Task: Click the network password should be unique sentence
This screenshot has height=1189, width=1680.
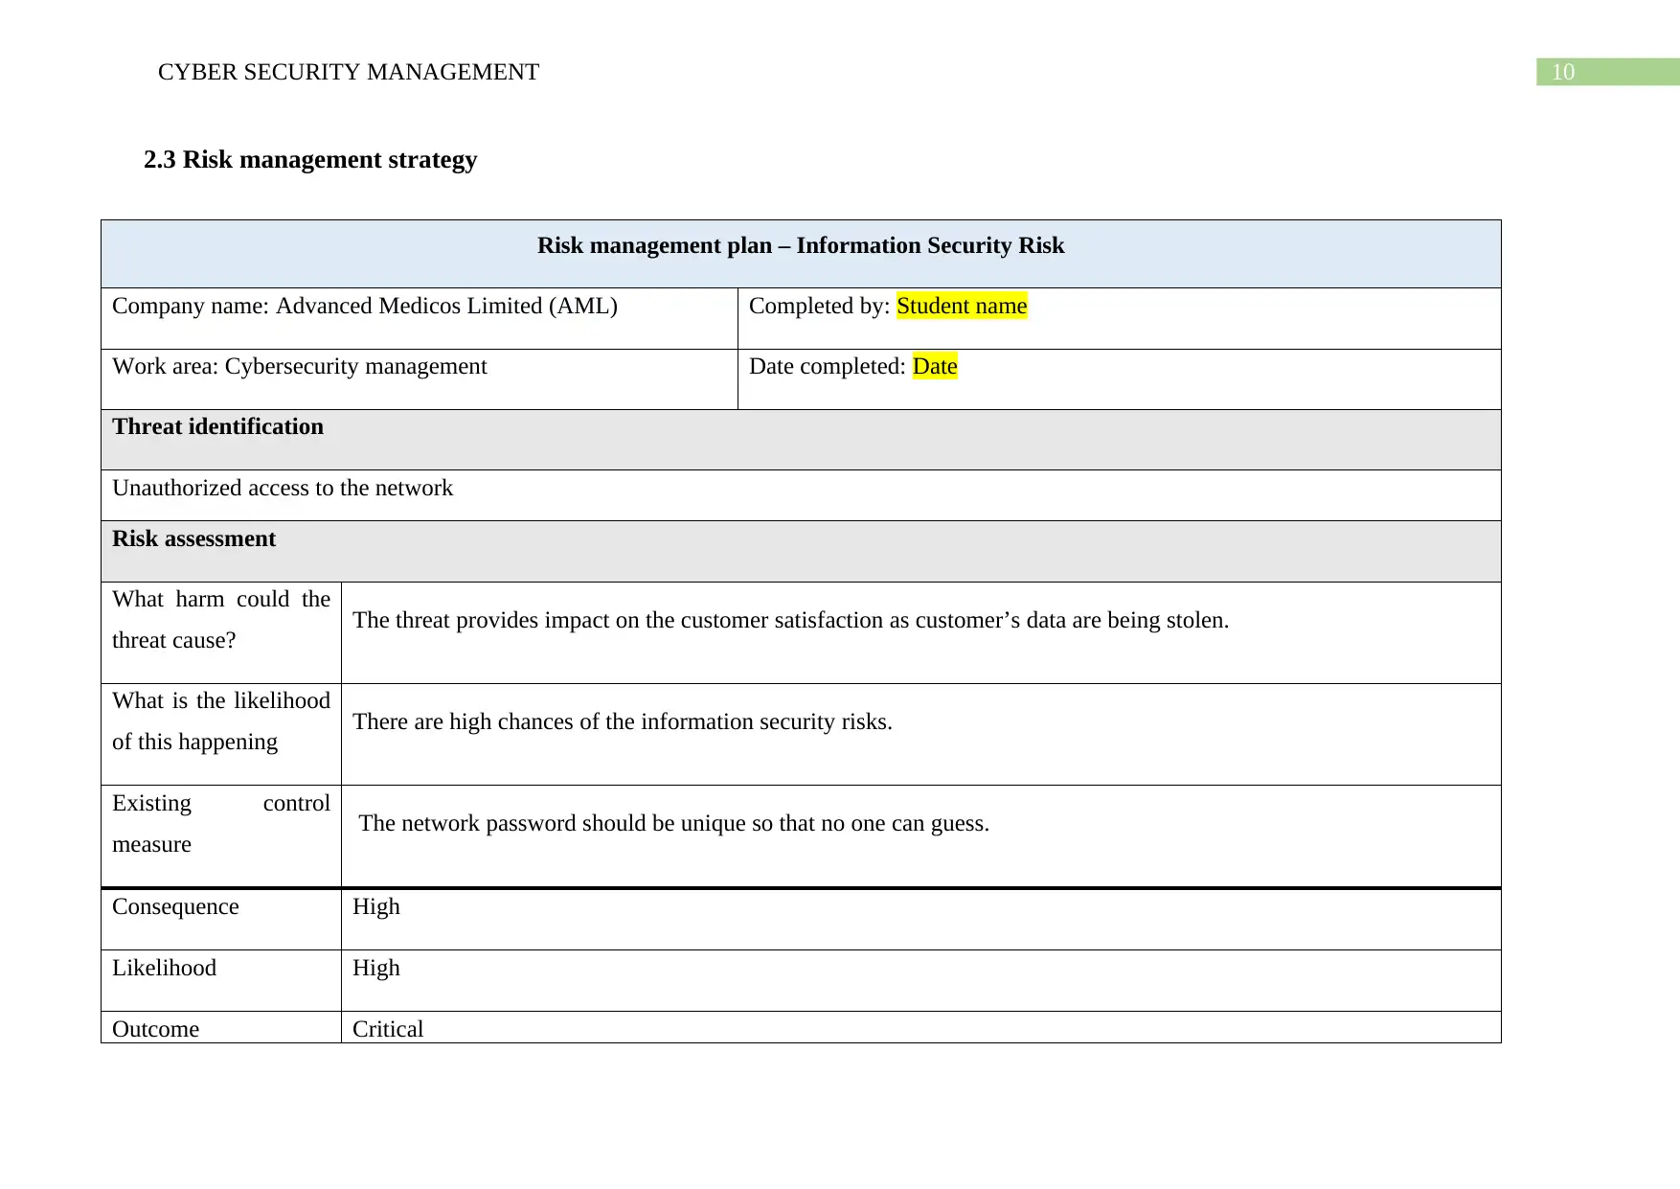Action: click(674, 823)
